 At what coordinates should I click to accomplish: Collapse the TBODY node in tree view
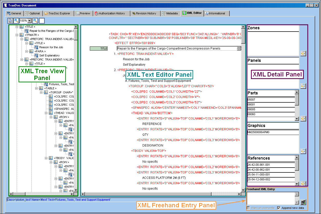(x=46, y=158)
